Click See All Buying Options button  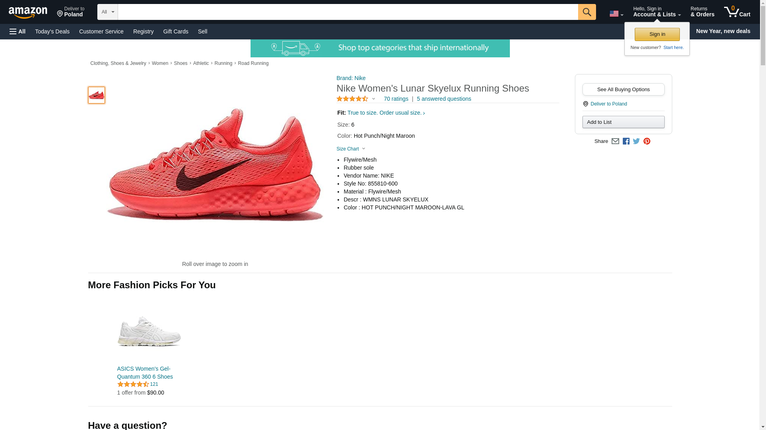[623, 90]
